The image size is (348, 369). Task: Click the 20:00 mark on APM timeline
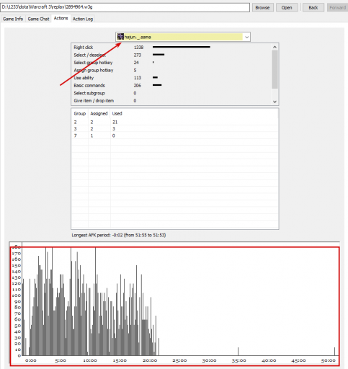[150, 360]
